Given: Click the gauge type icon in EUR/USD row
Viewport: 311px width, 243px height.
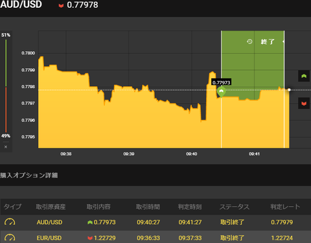Looking at the screenshot, I should pyautogui.click(x=10, y=238).
